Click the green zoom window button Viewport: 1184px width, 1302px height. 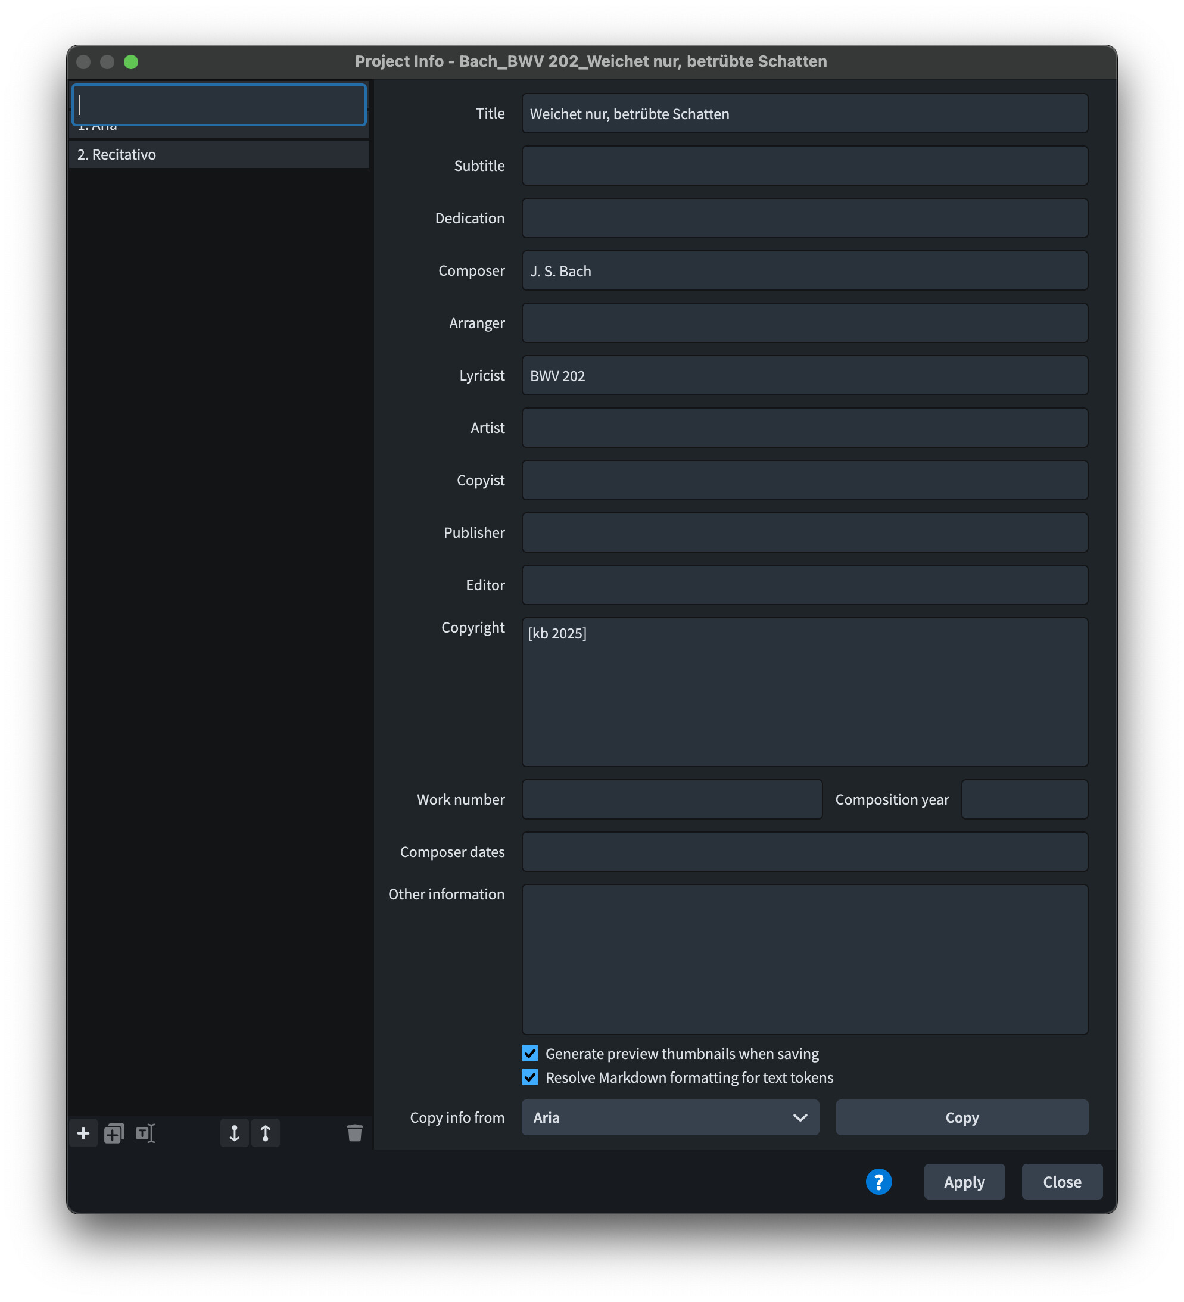(131, 61)
